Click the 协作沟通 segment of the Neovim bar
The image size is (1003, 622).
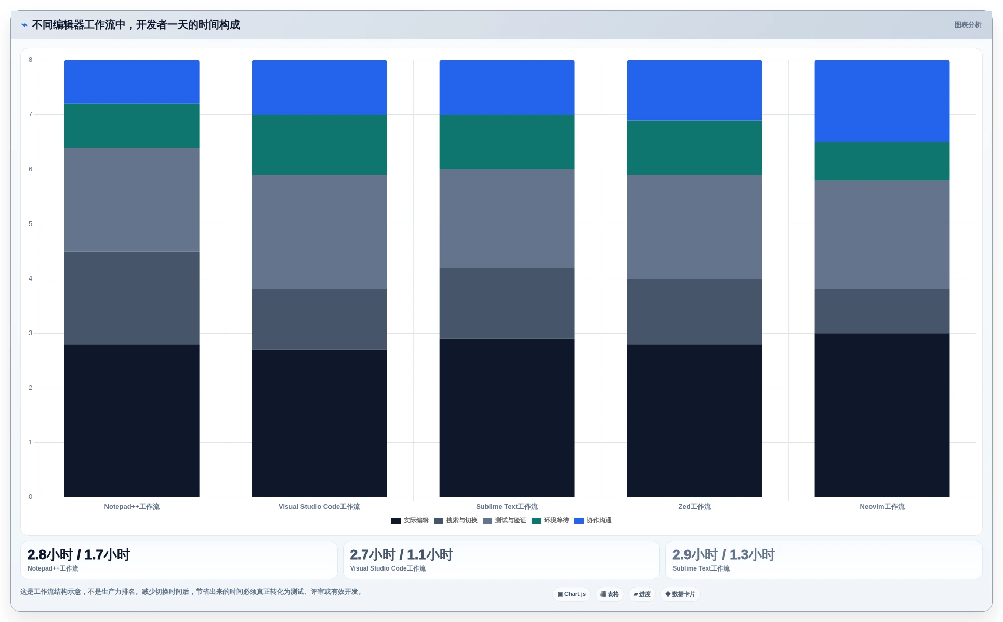pyautogui.click(x=882, y=101)
